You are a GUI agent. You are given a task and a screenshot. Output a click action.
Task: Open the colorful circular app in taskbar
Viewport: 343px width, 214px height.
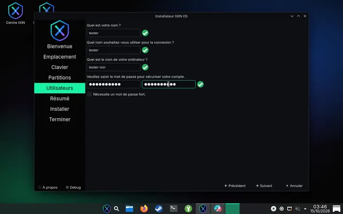click(x=218, y=209)
